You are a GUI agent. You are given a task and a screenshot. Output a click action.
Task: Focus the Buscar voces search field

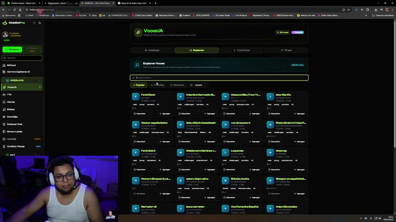click(x=219, y=78)
